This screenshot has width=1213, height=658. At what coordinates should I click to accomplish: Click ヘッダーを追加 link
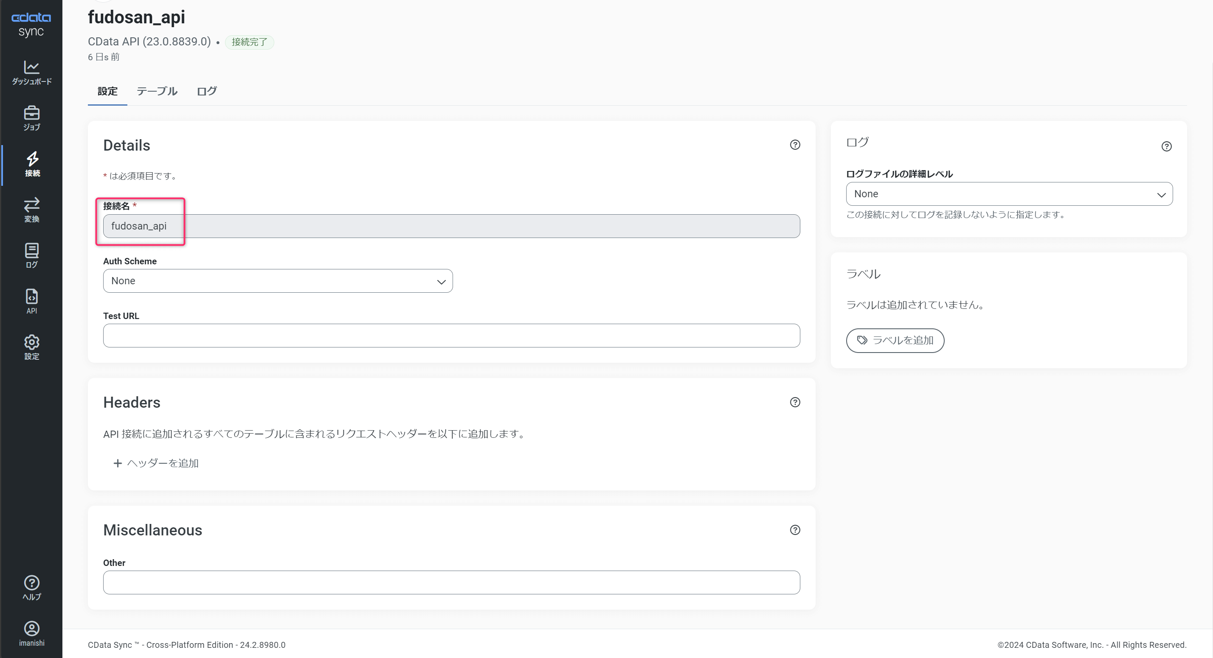156,463
